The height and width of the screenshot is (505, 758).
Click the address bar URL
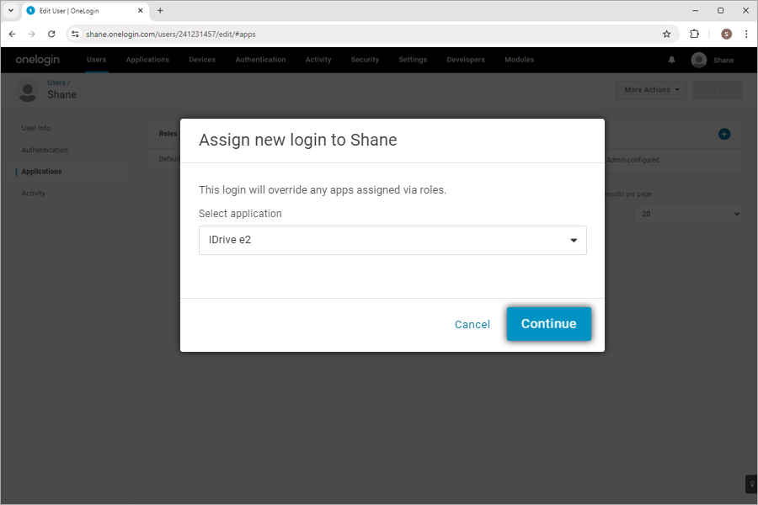171,35
